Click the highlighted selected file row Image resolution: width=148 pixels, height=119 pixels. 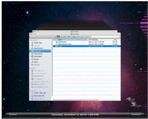tap(87, 46)
